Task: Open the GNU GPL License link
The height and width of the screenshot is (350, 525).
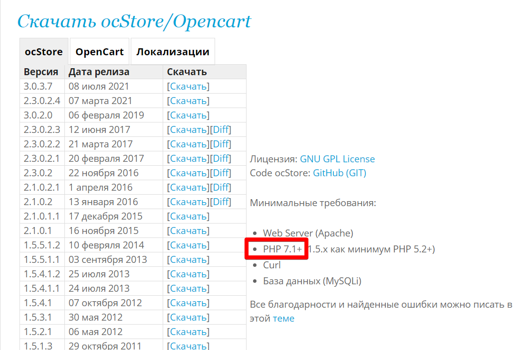Action: [337, 159]
